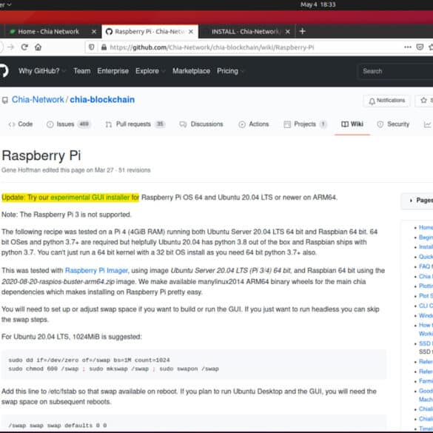Image resolution: width=433 pixels, height=433 pixels.
Task: Open a new browser tab
Action: pos(303,31)
